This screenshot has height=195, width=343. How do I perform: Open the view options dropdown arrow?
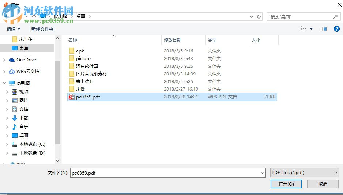(311, 29)
